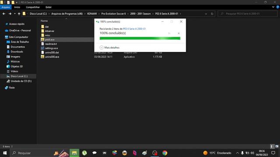
Task: Sort files by Nome column header
Action: [x=44, y=21]
